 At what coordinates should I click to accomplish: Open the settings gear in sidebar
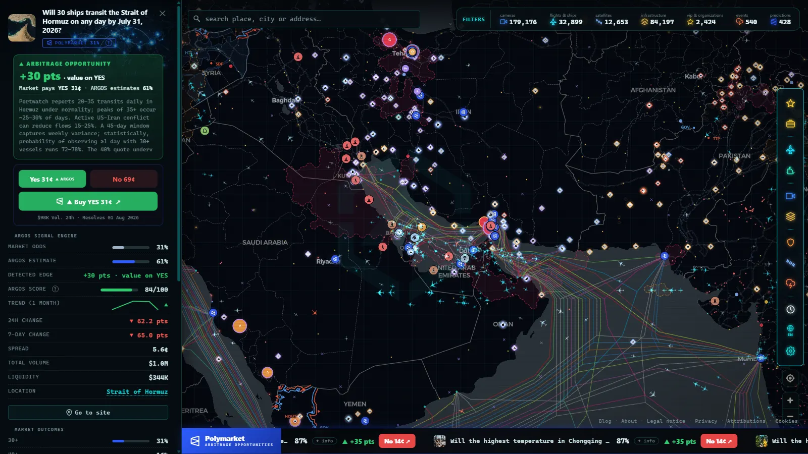[790, 351]
